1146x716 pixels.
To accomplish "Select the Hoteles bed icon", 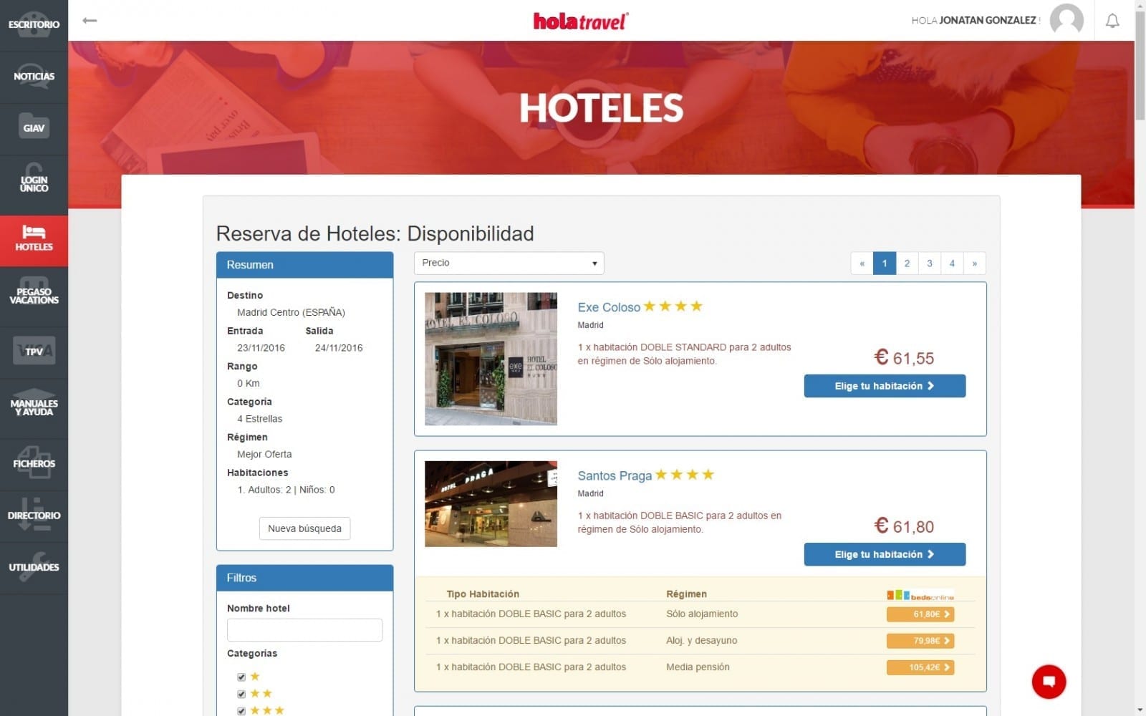I will (34, 241).
